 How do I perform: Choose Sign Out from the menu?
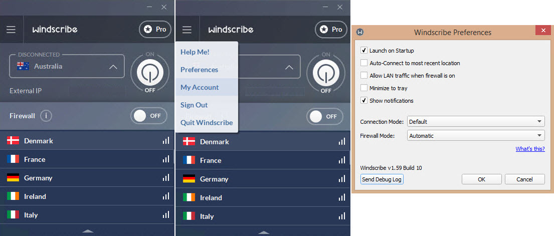tap(207, 105)
